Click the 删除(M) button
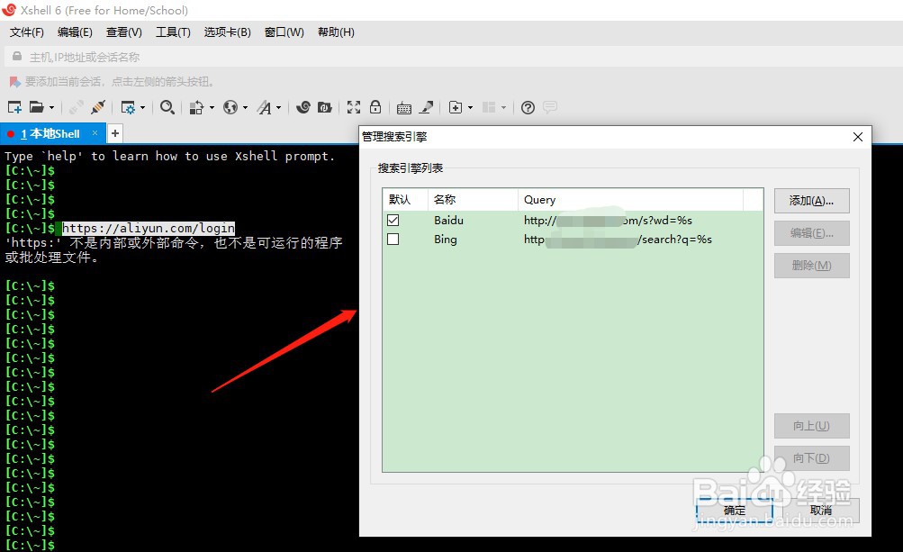903x552 pixels. point(811,266)
